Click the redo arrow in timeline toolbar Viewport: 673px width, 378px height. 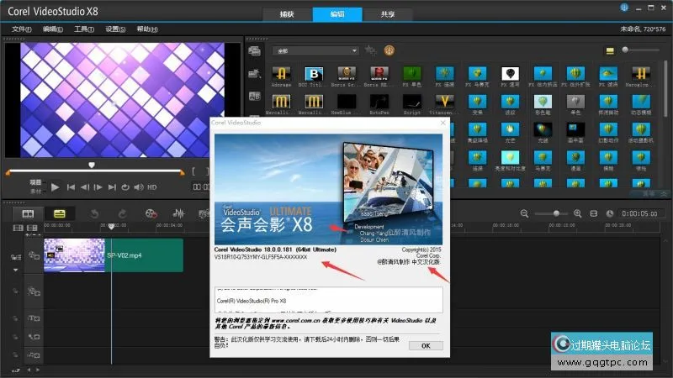click(122, 213)
